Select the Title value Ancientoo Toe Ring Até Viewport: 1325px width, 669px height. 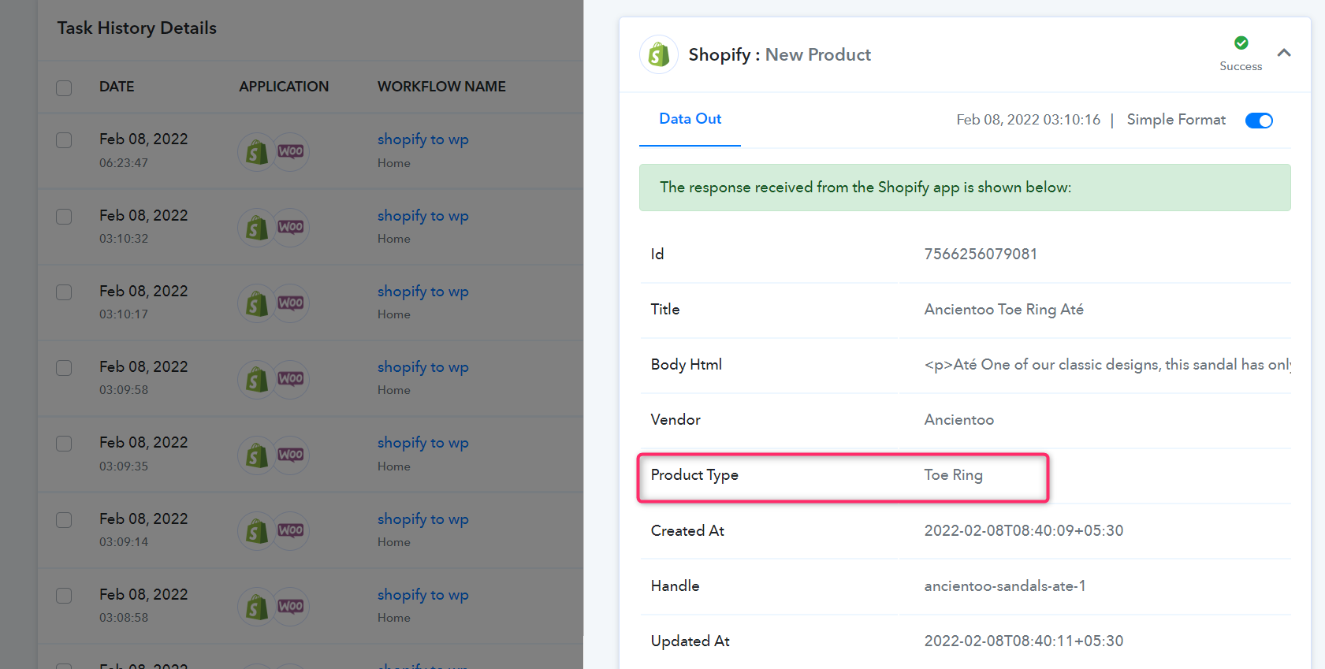point(1003,309)
